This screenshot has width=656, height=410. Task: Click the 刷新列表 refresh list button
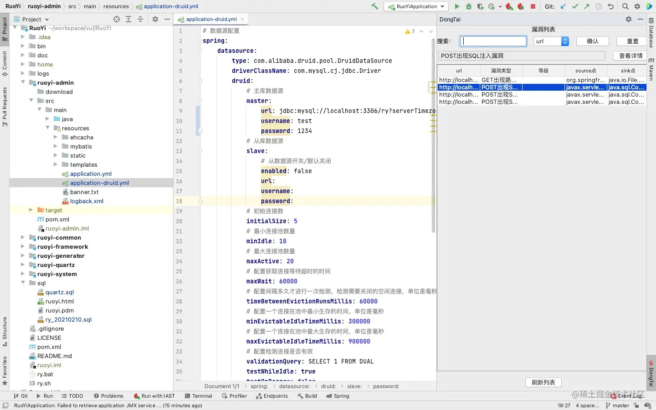(543, 382)
